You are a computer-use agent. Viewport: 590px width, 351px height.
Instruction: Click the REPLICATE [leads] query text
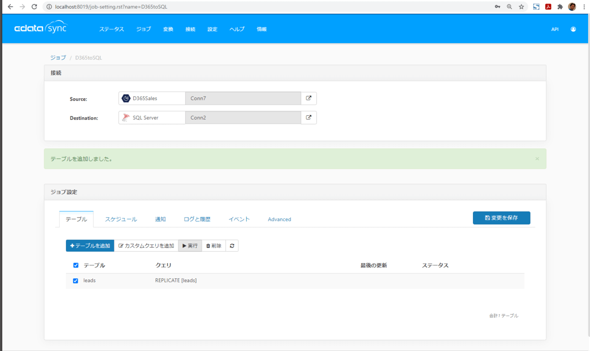(x=176, y=281)
